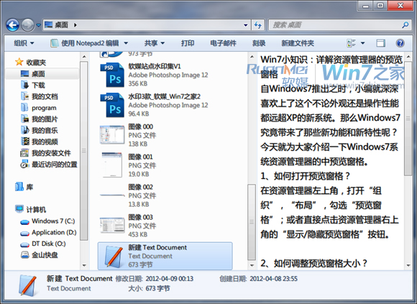Click 修改日期 value 2012-04-09 00:13
The width and height of the screenshot is (417, 304).
tap(170, 279)
